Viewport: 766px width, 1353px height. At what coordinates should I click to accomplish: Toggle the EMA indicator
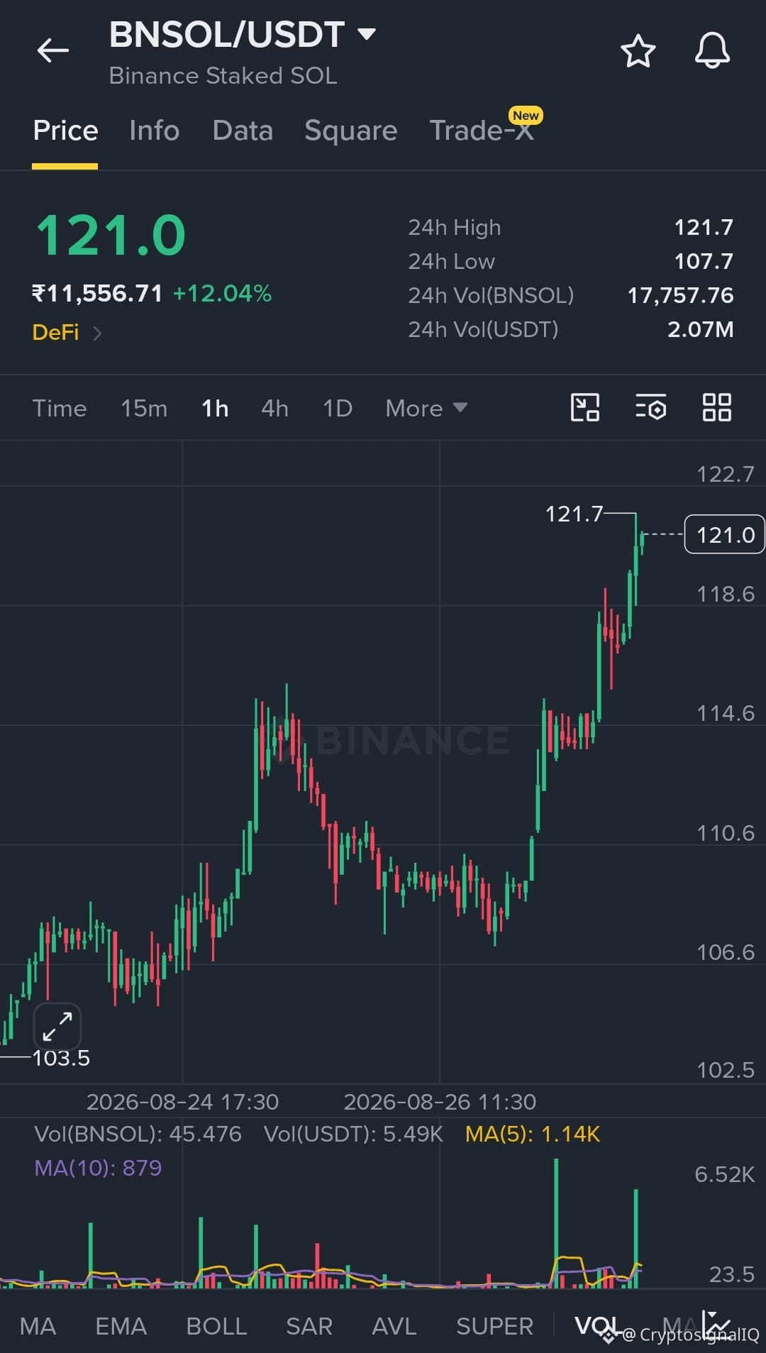121,1326
